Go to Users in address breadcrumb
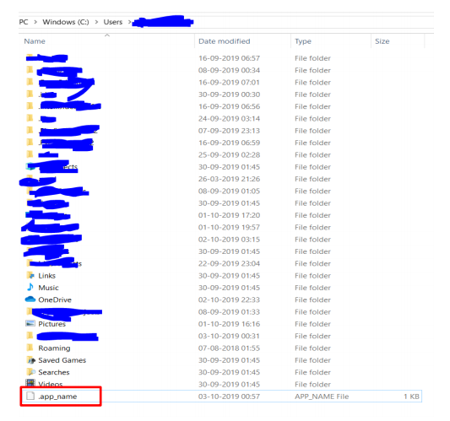 click(113, 22)
